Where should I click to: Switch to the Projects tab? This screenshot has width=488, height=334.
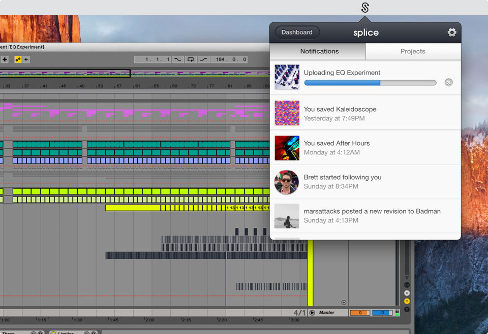[413, 51]
